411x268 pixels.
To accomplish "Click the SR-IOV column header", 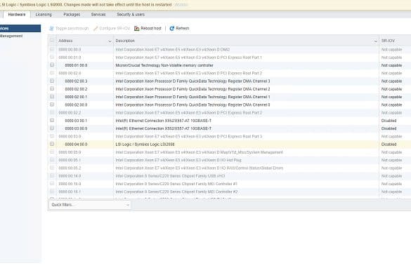I will [x=388, y=41].
